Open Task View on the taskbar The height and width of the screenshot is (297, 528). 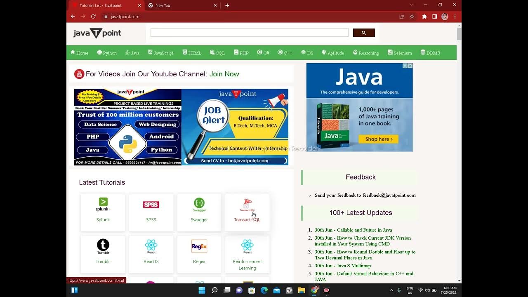(x=227, y=290)
